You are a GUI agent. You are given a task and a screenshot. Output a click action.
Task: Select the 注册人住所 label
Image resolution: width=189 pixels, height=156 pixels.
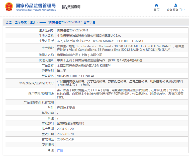[46, 41]
